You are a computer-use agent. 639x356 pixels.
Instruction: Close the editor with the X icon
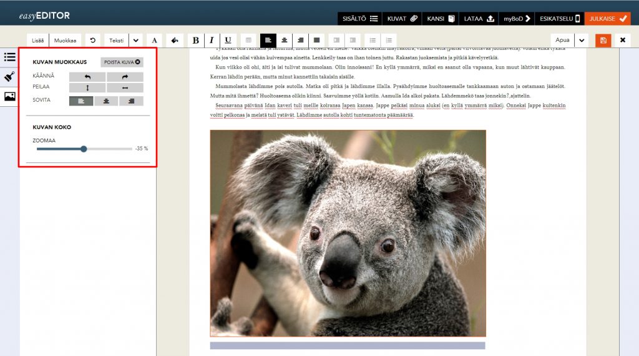[x=622, y=41]
